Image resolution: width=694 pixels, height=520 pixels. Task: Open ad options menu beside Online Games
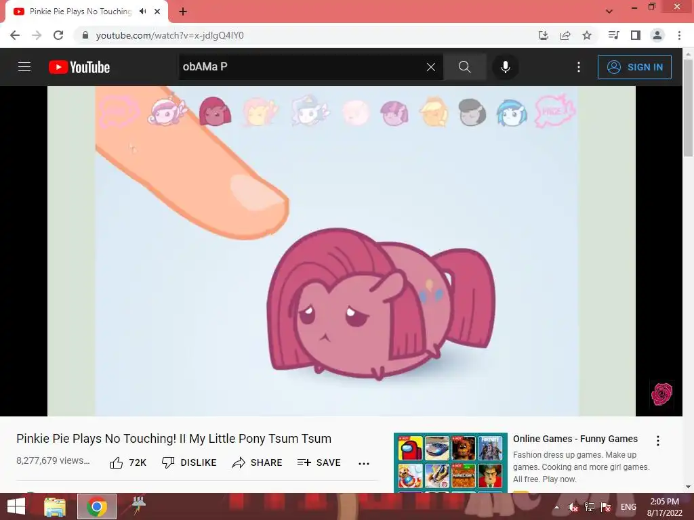[657, 440]
